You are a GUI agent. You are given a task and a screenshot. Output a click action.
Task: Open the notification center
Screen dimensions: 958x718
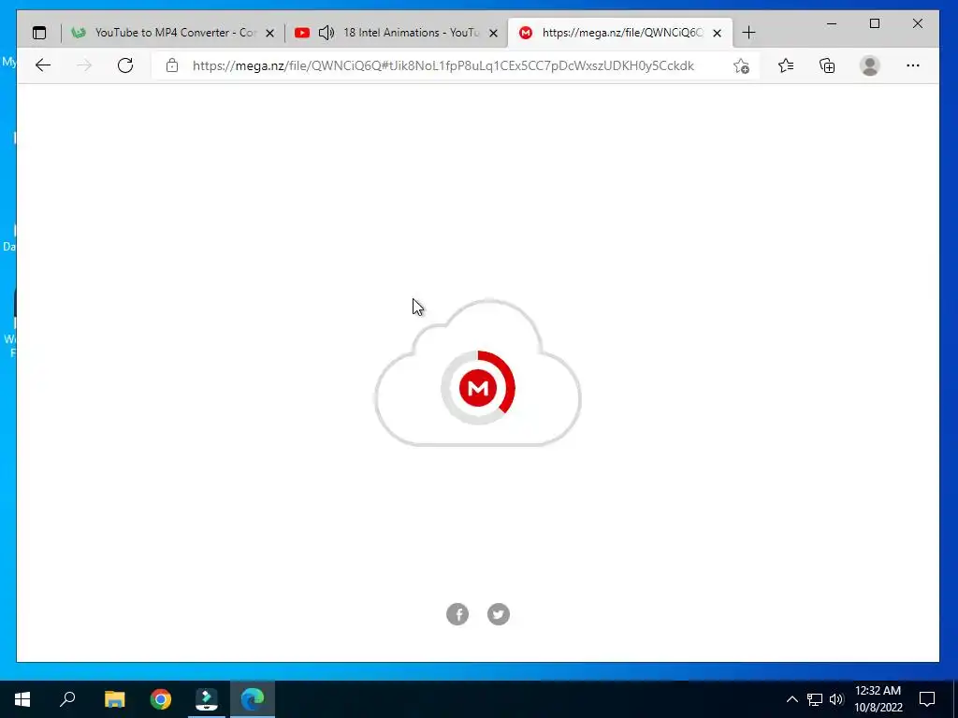(x=927, y=699)
